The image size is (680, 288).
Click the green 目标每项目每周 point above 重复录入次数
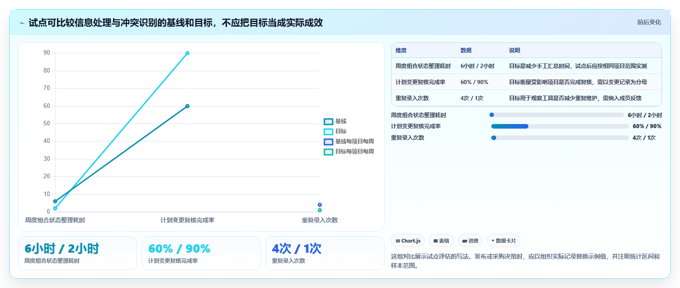tap(320, 210)
